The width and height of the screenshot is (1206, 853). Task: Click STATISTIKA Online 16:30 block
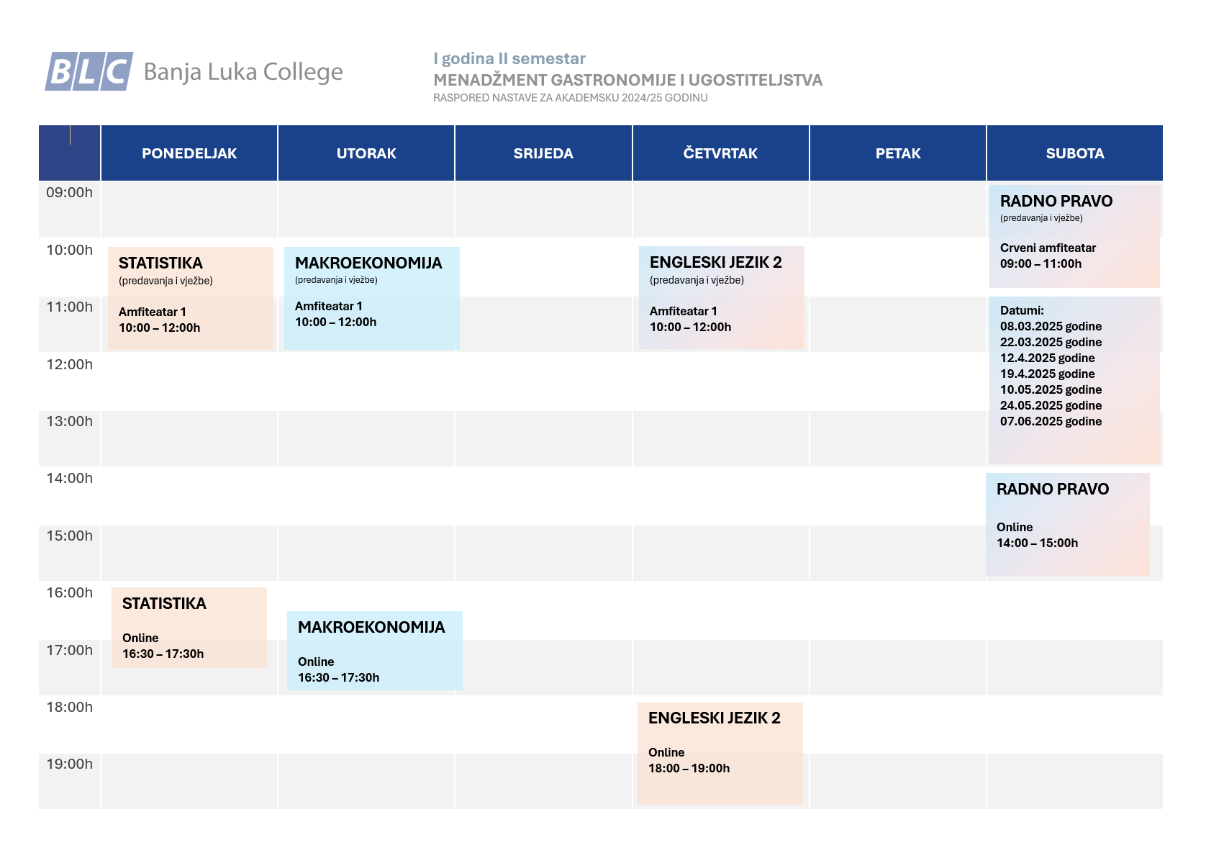[x=189, y=628]
